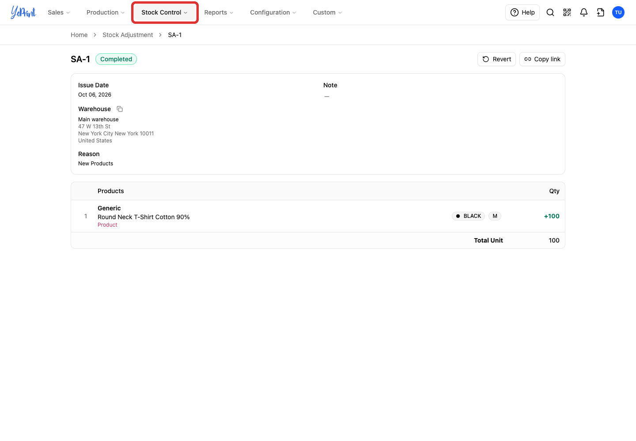Click the Completed status badge
This screenshot has width=636, height=441.
[x=116, y=59]
